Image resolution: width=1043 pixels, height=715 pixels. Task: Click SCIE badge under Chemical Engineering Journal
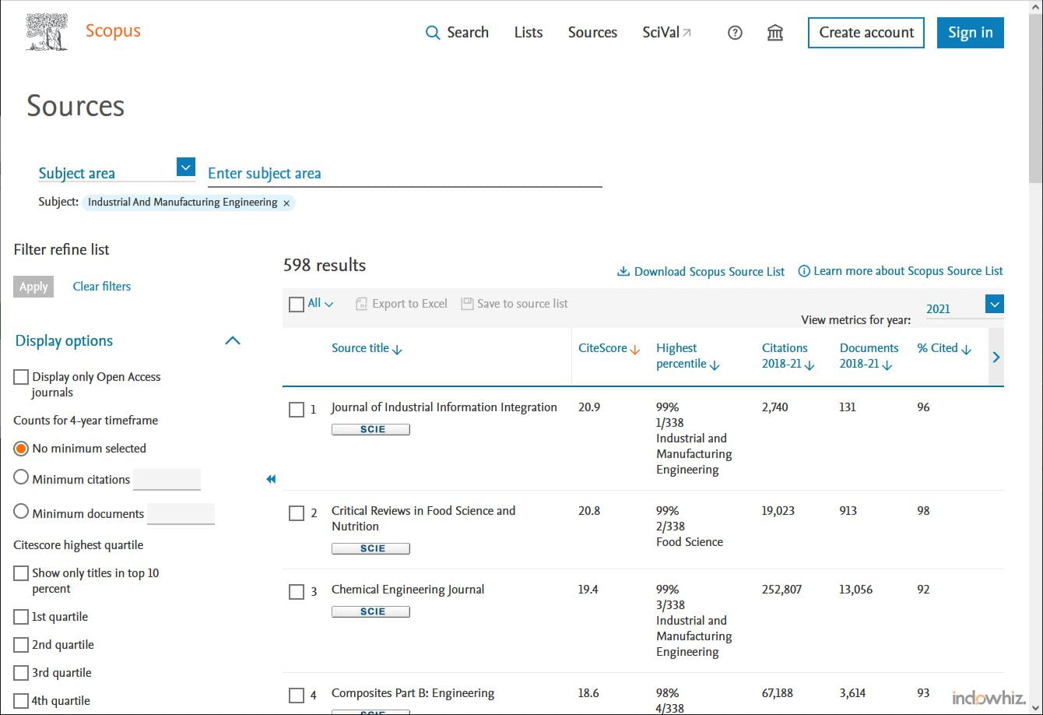pos(370,611)
